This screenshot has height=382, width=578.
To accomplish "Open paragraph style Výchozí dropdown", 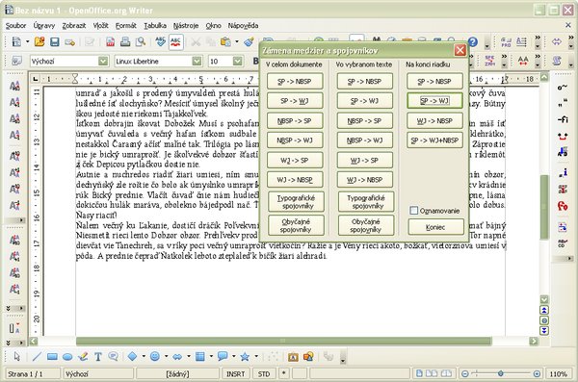I will click(x=103, y=62).
